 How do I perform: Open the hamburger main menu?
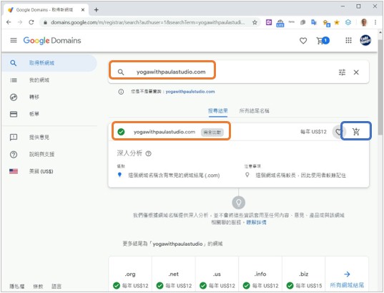[x=14, y=40]
